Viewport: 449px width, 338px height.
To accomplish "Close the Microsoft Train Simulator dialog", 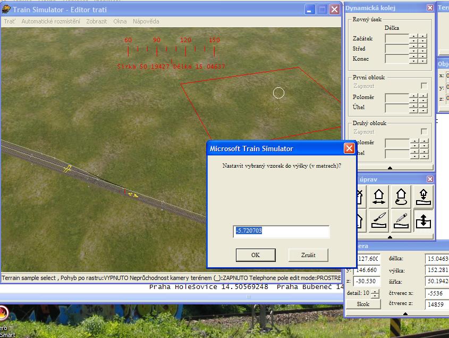I will (349, 149).
